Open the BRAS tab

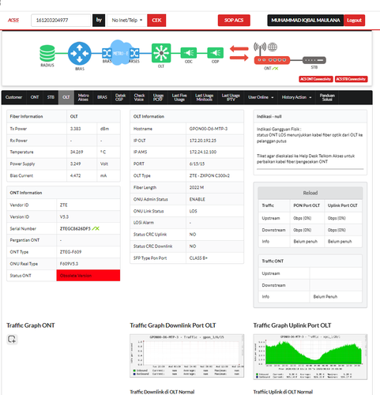click(102, 97)
